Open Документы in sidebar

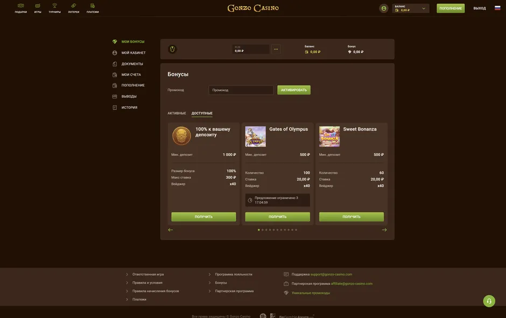pos(128,64)
